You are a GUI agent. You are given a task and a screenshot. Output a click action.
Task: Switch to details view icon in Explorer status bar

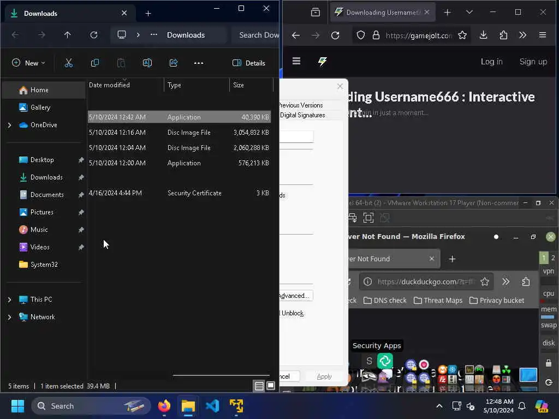[x=259, y=386]
